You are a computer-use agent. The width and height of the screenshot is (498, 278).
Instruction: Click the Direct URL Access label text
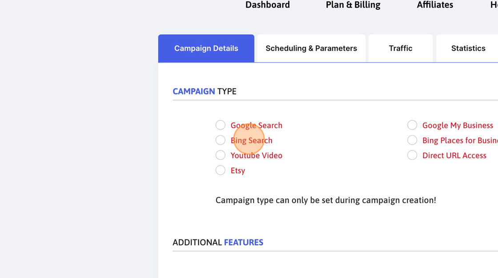click(454, 155)
